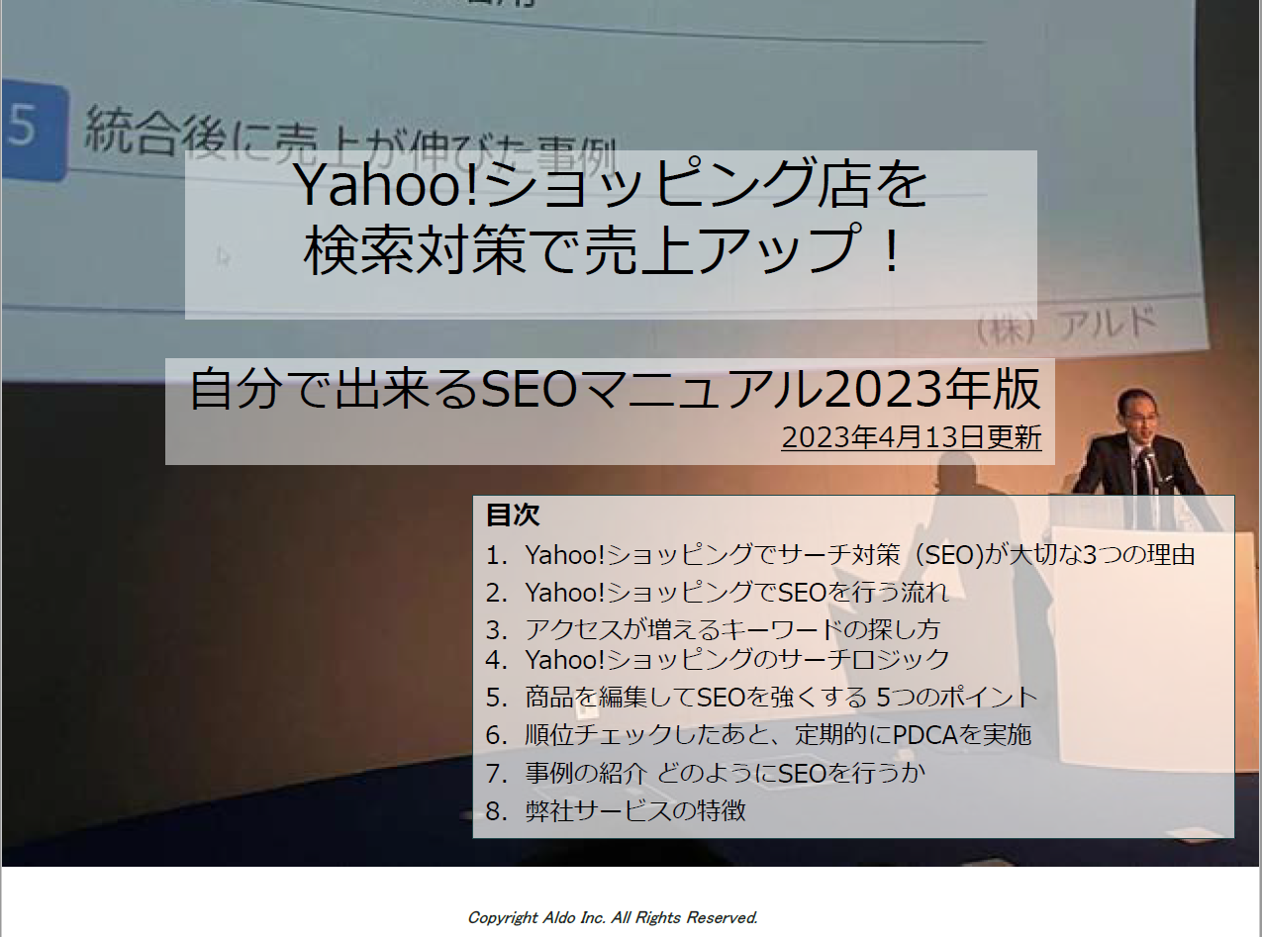The width and height of the screenshot is (1262, 937).
Task: Select contents item 1 'サーチ対策（SEO)が大切な3つの理由'
Action: (840, 555)
